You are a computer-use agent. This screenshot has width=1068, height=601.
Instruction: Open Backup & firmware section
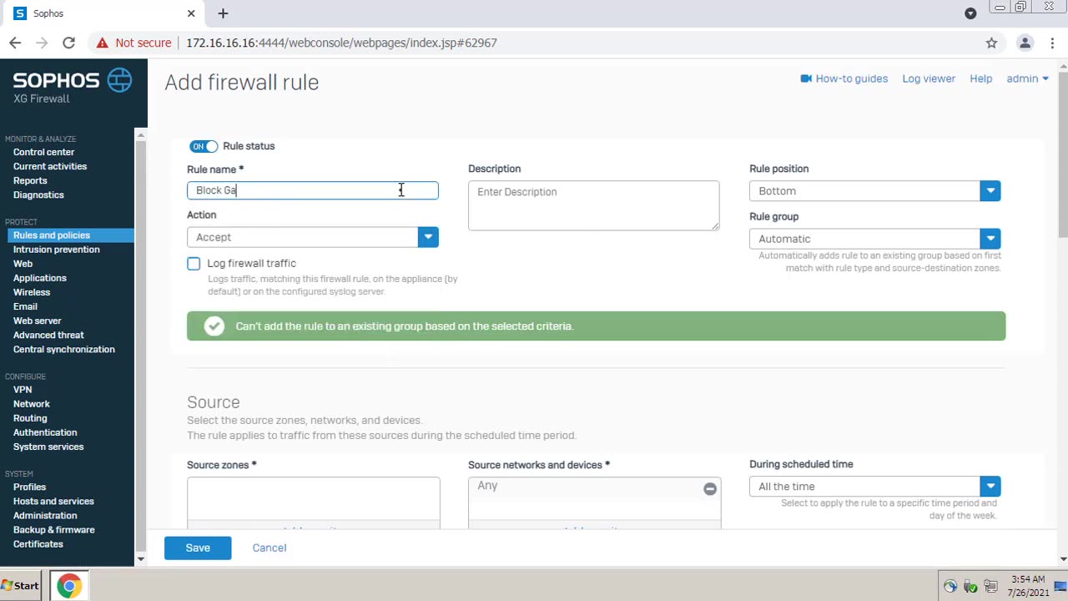coord(53,529)
